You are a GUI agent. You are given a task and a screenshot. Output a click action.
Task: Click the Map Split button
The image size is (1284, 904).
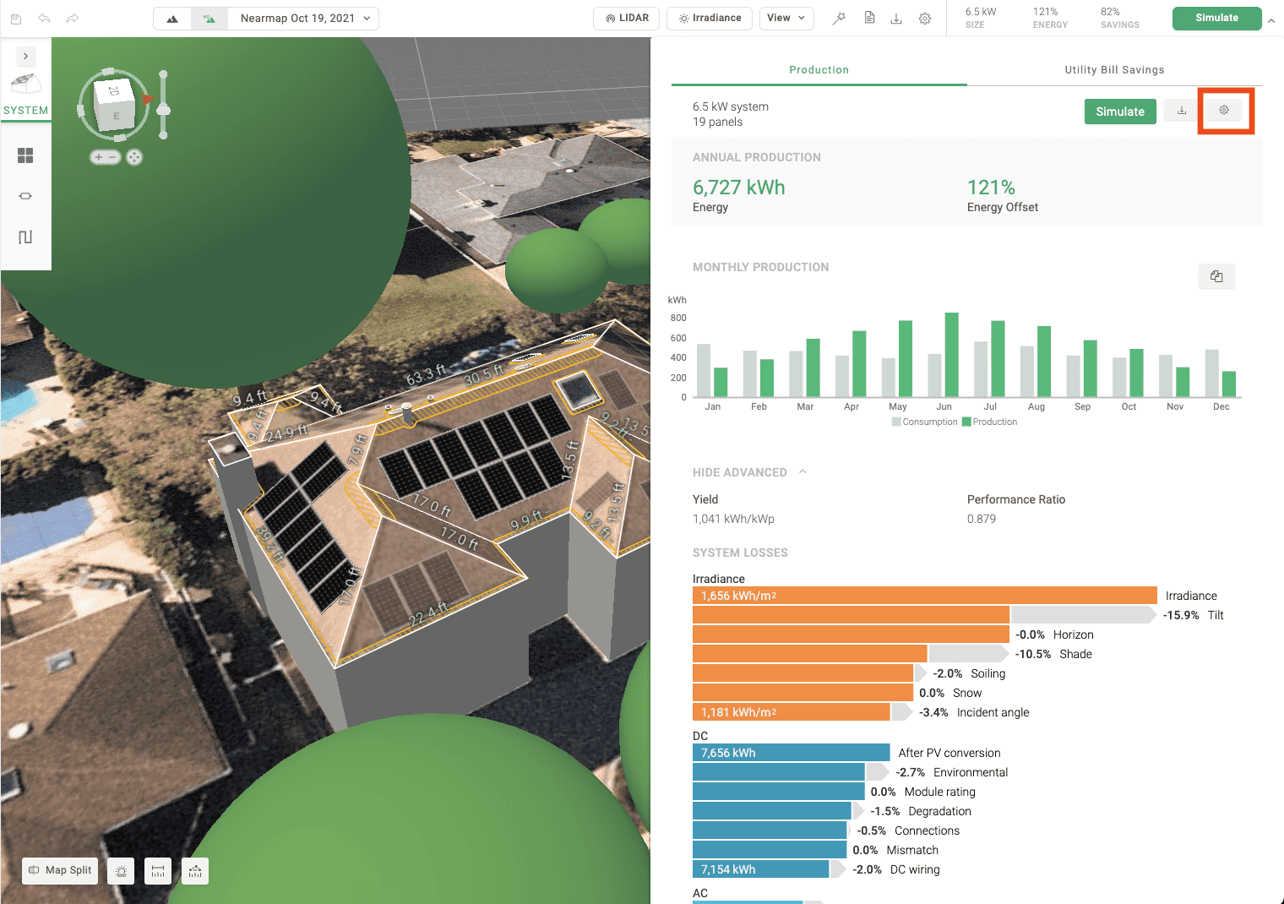point(60,870)
